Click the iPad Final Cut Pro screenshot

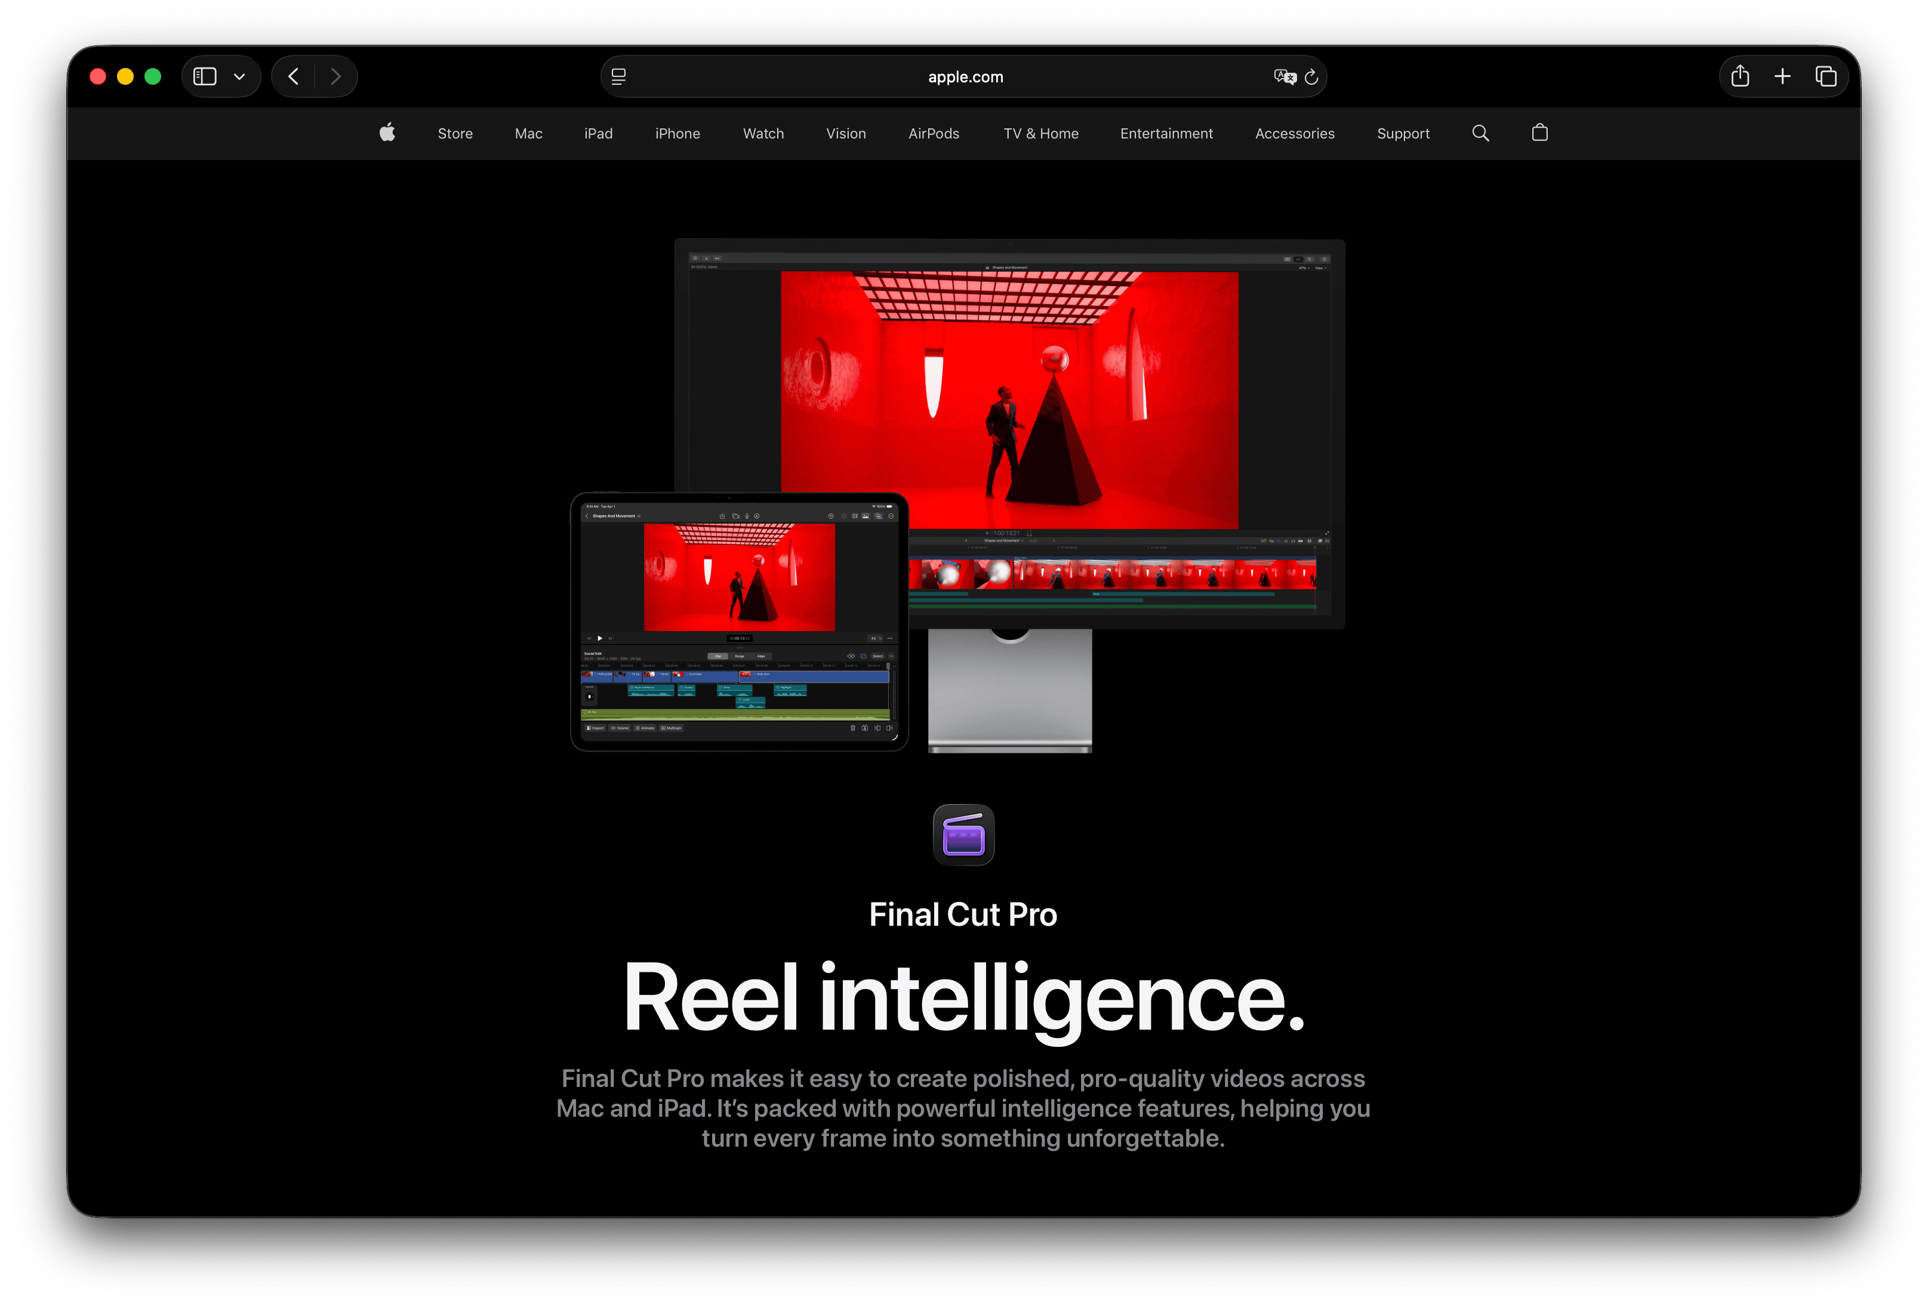tap(739, 621)
